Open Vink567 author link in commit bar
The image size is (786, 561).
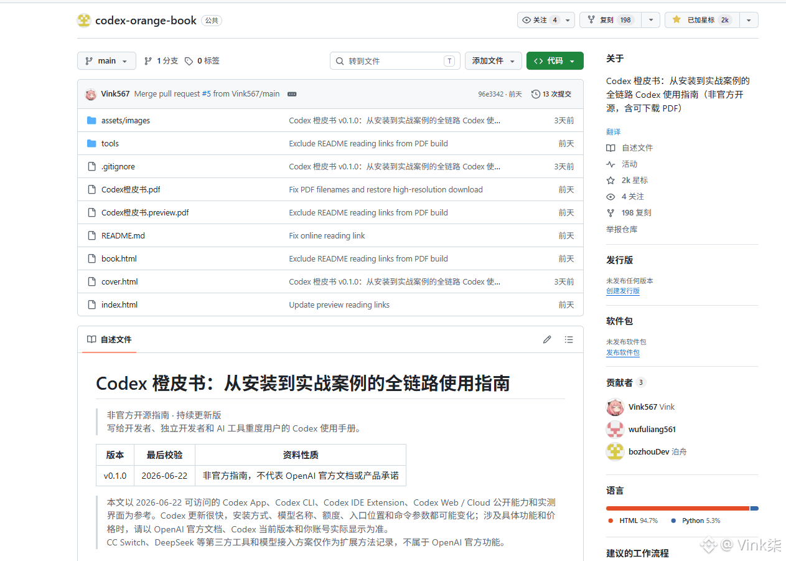coord(115,94)
